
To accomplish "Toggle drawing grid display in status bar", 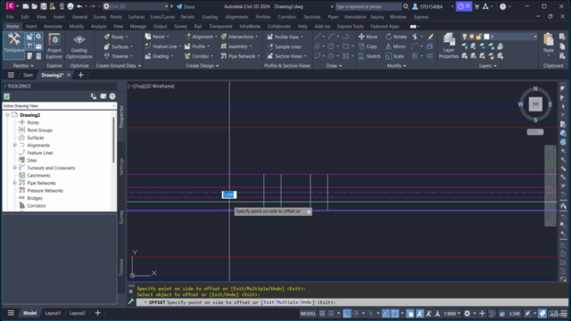I will point(322,313).
